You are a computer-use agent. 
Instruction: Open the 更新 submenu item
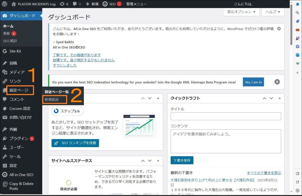point(10,33)
